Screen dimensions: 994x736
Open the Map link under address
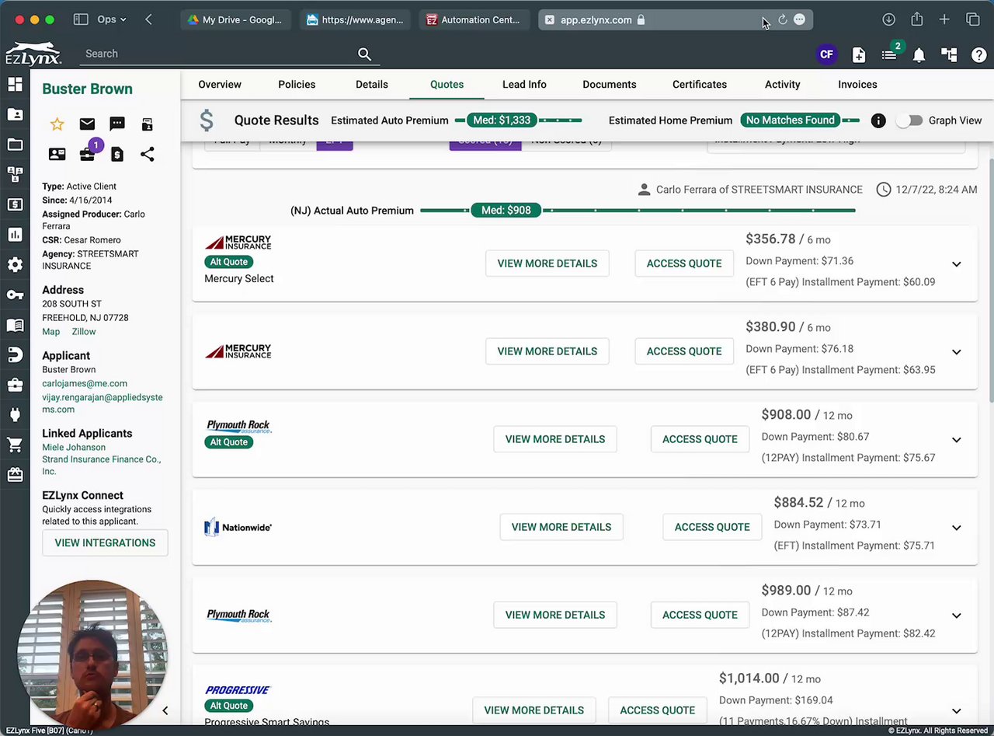(x=50, y=332)
